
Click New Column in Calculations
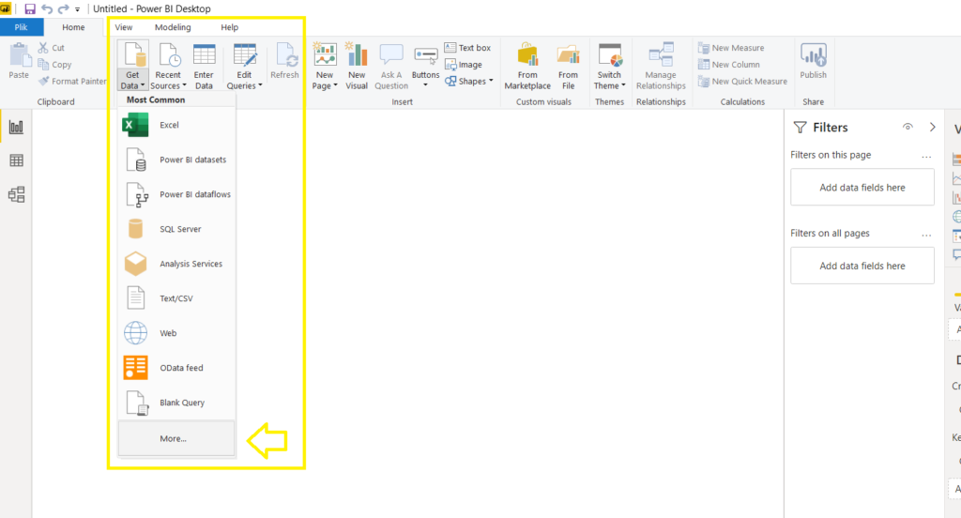click(x=729, y=65)
